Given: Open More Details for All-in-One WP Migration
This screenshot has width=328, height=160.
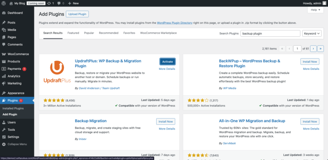Looking at the screenshot, I should tap(311, 129).
